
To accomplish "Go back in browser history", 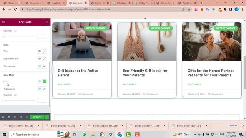I will pyautogui.click(x=4, y=9).
